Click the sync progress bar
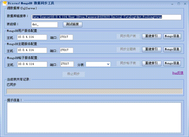The image size is (189, 137). [x=94, y=91]
